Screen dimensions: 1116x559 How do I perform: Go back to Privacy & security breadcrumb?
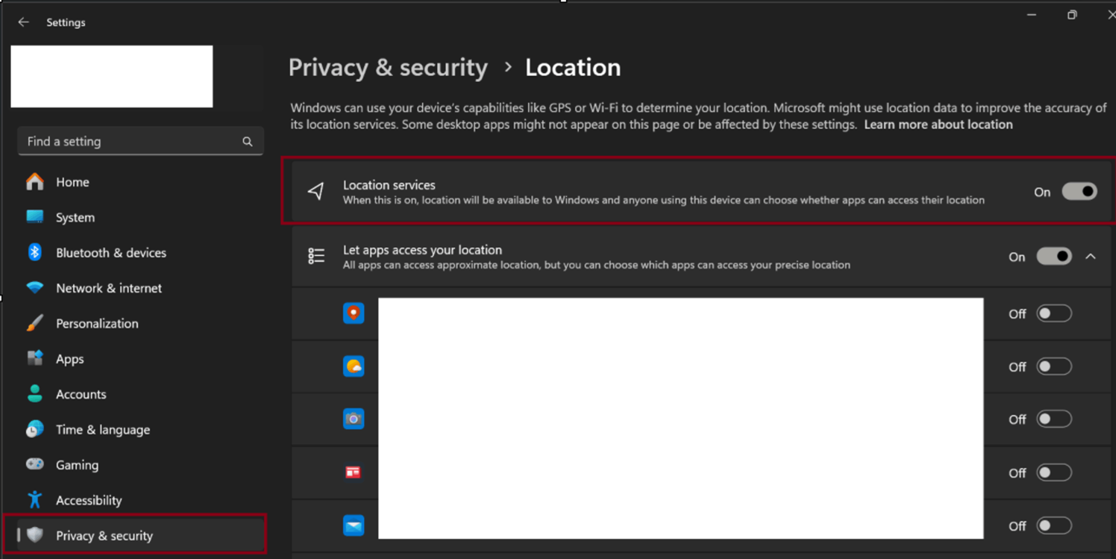pyautogui.click(x=388, y=68)
